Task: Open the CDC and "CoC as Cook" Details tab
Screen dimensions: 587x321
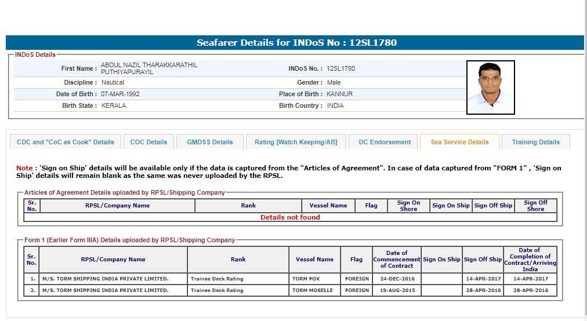Action: click(x=66, y=142)
